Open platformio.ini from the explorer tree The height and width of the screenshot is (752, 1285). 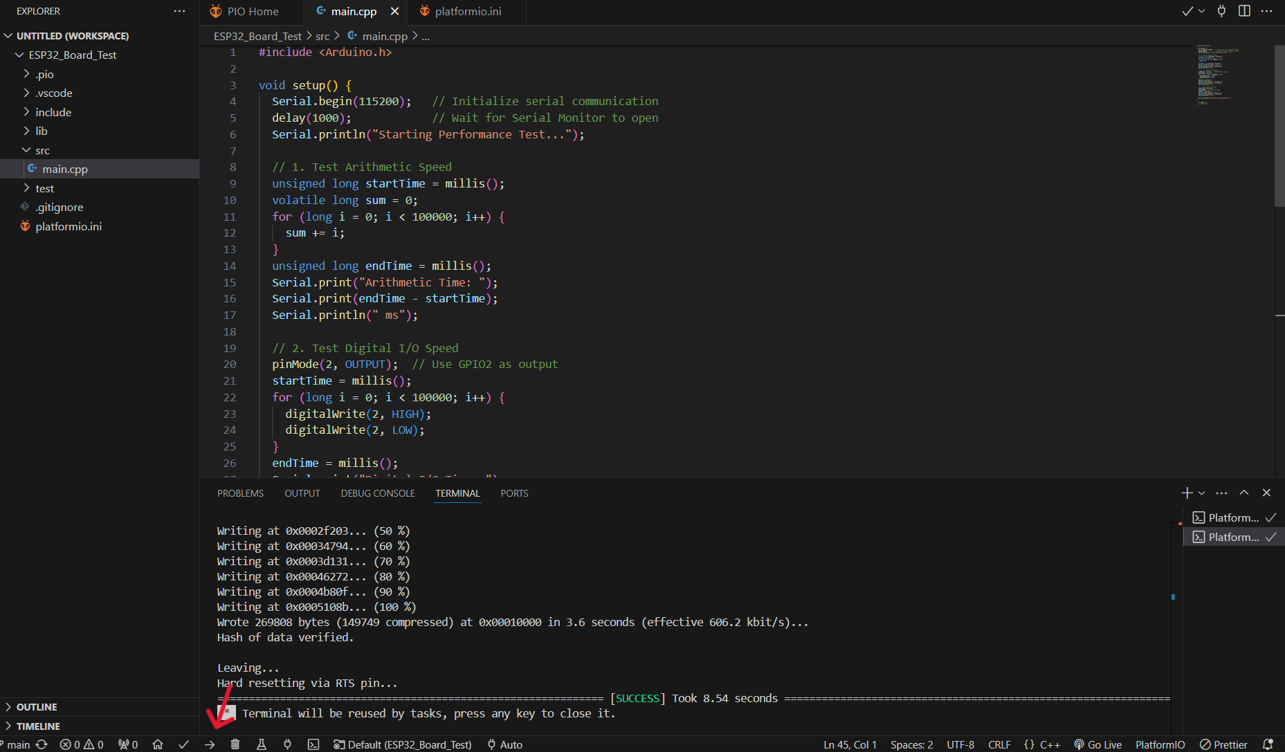coord(100,226)
